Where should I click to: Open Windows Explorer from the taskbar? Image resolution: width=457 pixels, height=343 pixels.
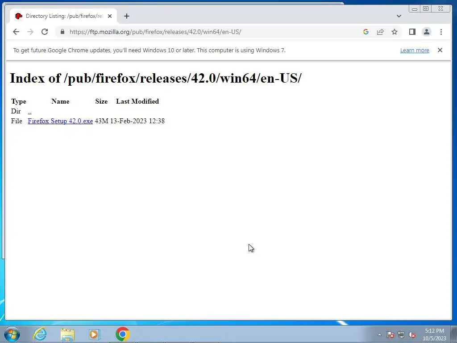pos(68,334)
